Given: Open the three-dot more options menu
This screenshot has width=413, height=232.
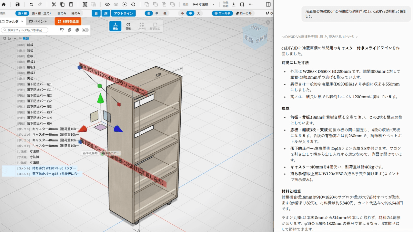Looking at the screenshot, I should click(251, 5).
